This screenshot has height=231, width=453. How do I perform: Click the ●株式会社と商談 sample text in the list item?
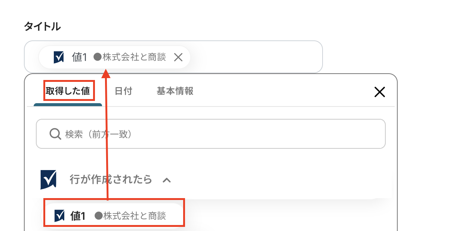tap(130, 216)
